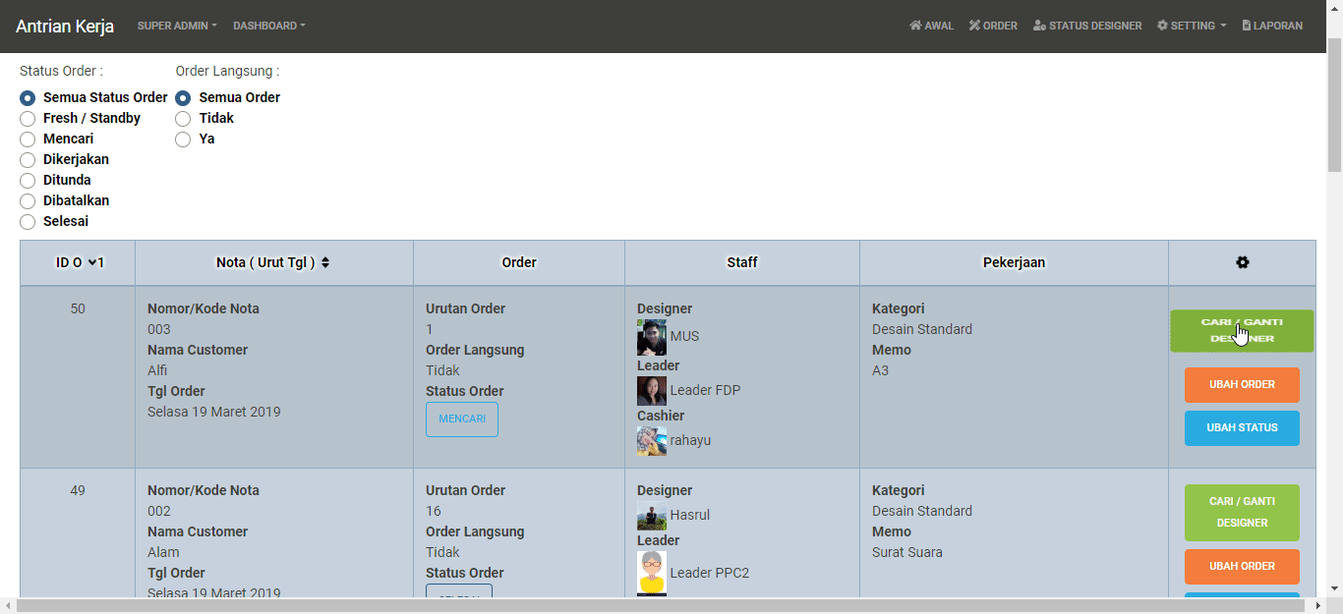Expand the DASHBOARD dropdown menu
1343x614 pixels.
coord(268,26)
